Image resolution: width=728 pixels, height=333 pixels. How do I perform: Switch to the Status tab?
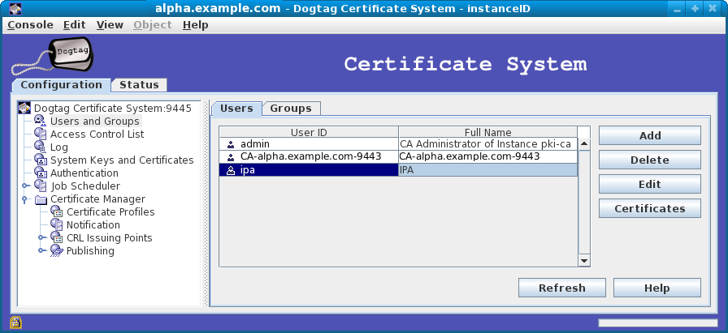point(139,85)
